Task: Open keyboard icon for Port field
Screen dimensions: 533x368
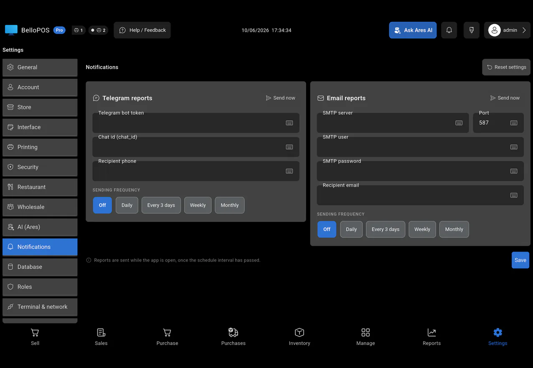Action: coord(514,123)
